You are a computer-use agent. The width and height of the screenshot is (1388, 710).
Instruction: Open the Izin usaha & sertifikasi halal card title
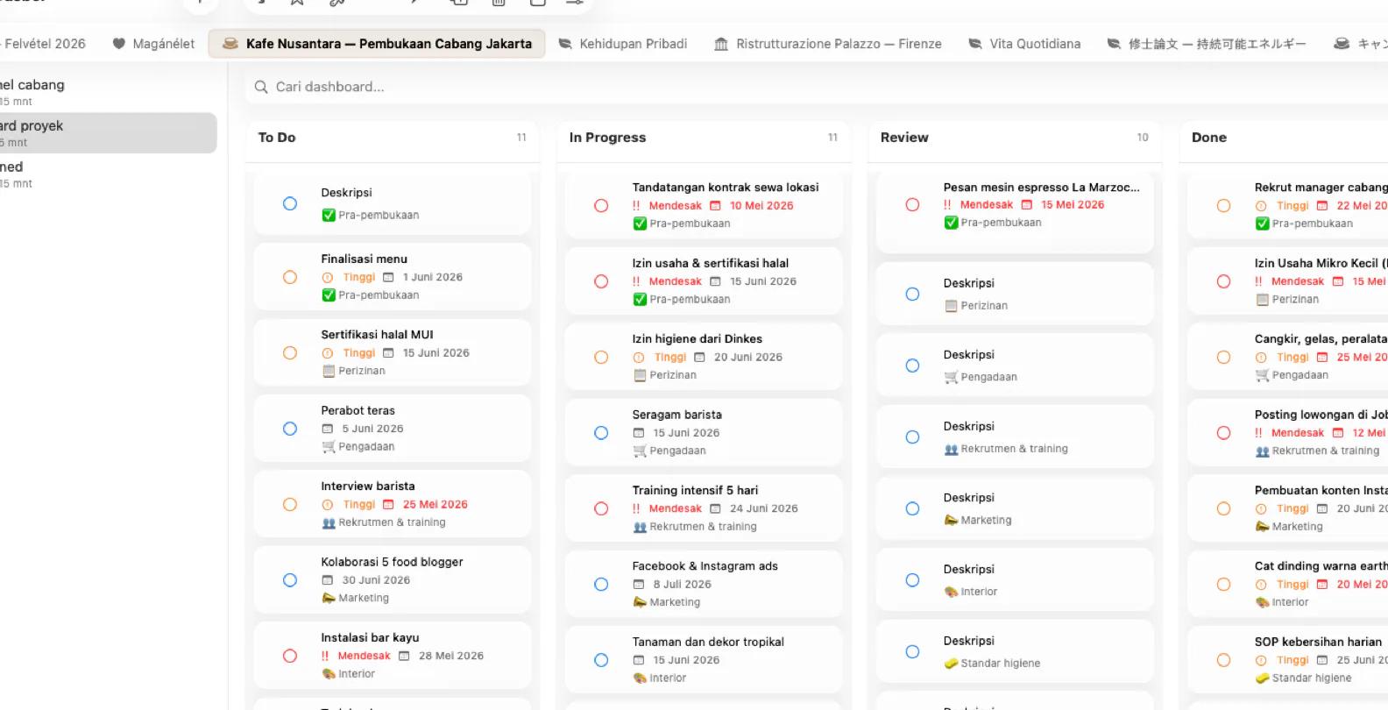click(711, 263)
